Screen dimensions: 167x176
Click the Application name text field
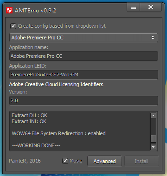click(x=83, y=56)
